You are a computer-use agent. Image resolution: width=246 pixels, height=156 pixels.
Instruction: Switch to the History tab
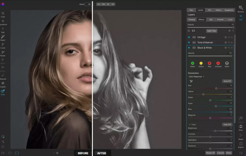218,10
